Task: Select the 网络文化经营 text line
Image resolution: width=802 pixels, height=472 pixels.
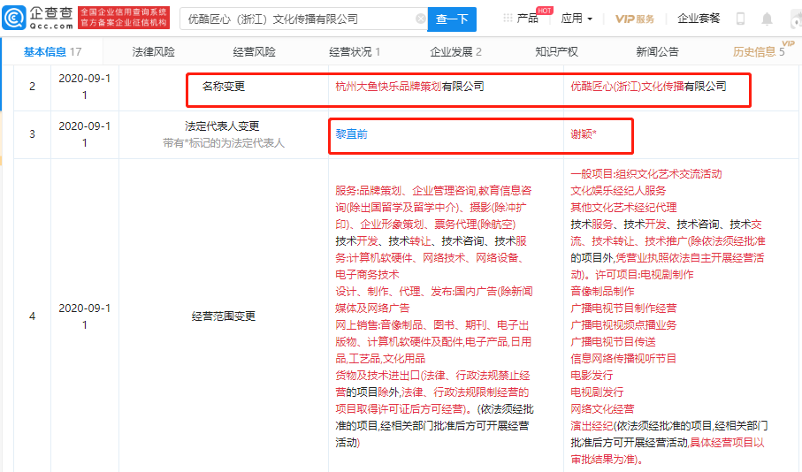Action: [602, 408]
